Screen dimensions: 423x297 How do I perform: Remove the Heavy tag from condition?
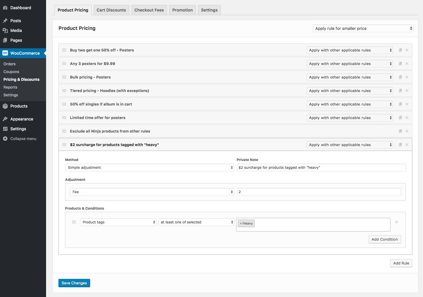pyautogui.click(x=241, y=223)
